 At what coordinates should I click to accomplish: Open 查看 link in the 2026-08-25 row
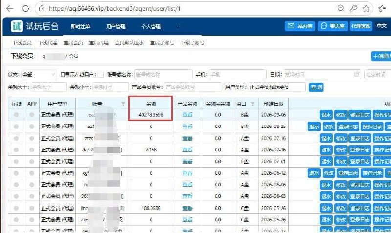click(187, 127)
